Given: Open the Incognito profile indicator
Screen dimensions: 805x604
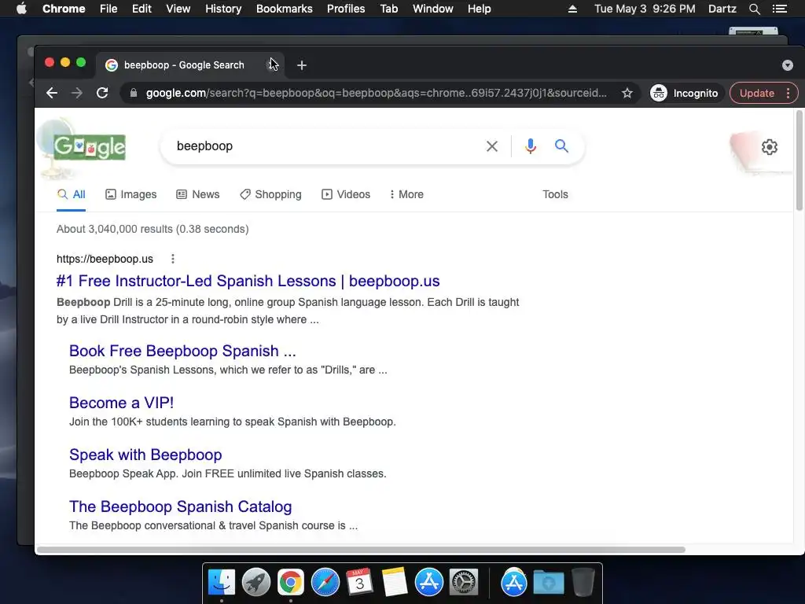Looking at the screenshot, I should (x=685, y=93).
